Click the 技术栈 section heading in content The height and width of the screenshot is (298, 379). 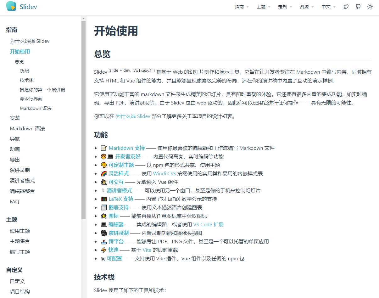(104, 277)
